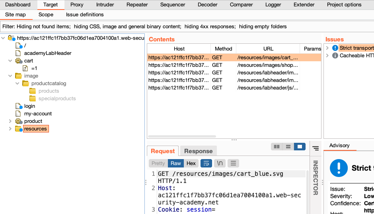Switch to the Decoder tab
The image size is (374, 214).
[208, 4]
